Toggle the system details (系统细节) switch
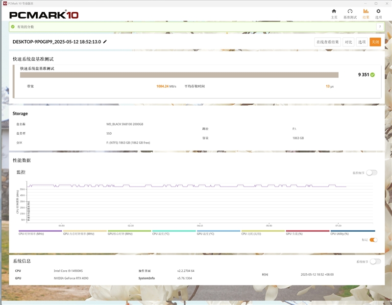Viewport: 392px width, 305px height. pos(375,261)
